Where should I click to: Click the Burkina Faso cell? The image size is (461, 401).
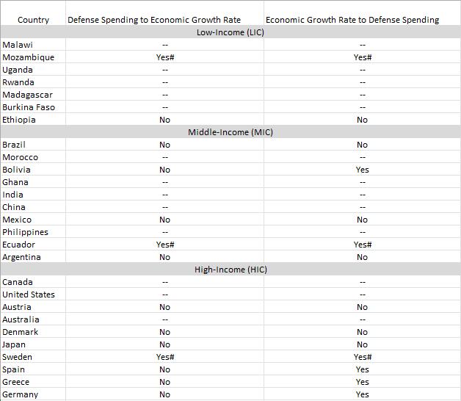[x=29, y=107]
